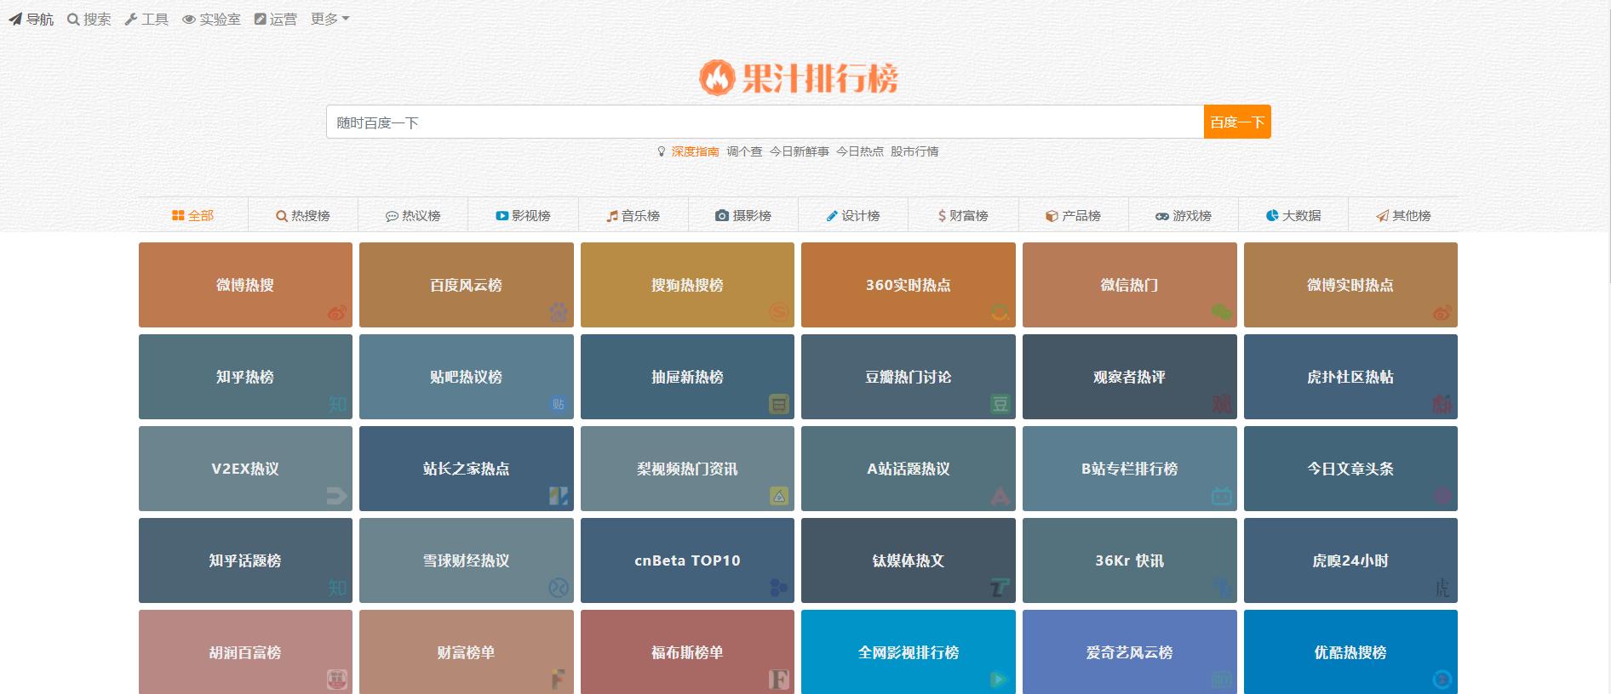Click 豆 icon on 豆瓣热门讨论 card
Viewport: 1611px width, 694px height.
(x=1000, y=405)
